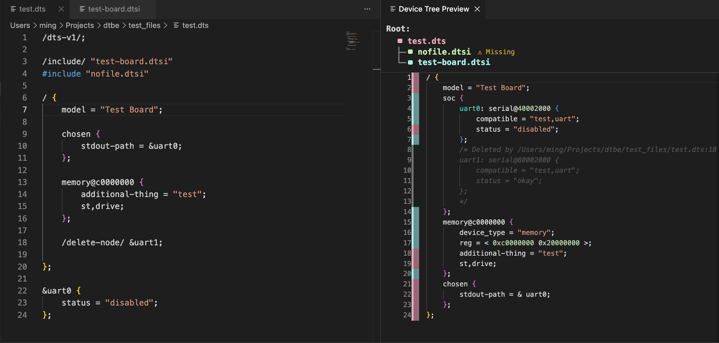The height and width of the screenshot is (343, 719).
Task: Click the #include directive on line 4
Action: (61, 74)
